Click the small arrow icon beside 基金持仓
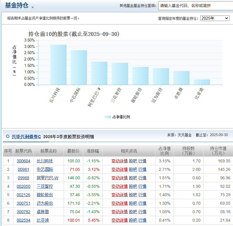The width and height of the screenshot is (233, 226). tap(32, 7)
